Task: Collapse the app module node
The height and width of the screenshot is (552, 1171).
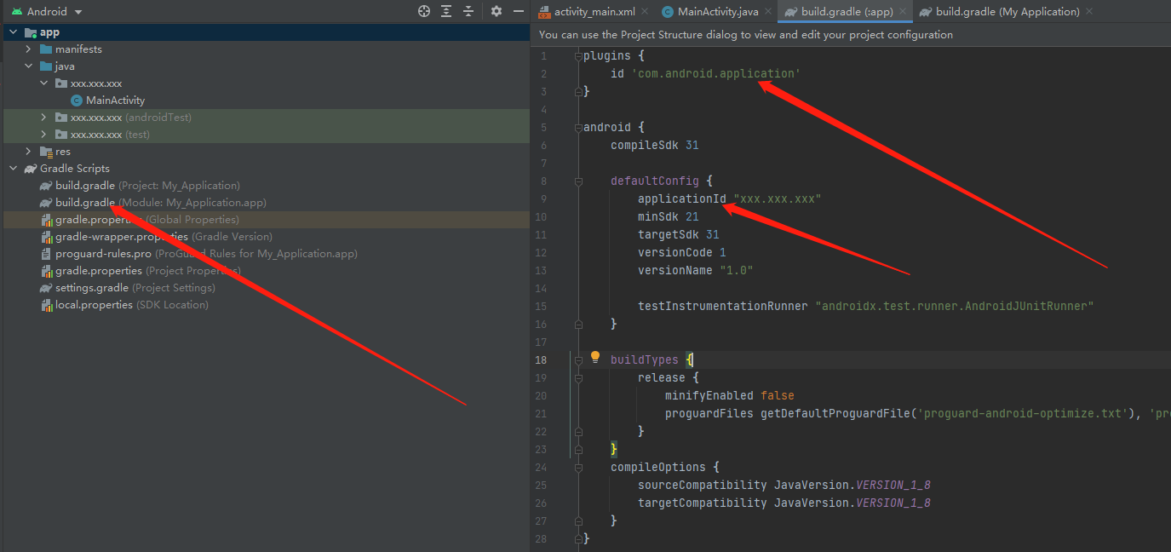Action: (x=14, y=32)
